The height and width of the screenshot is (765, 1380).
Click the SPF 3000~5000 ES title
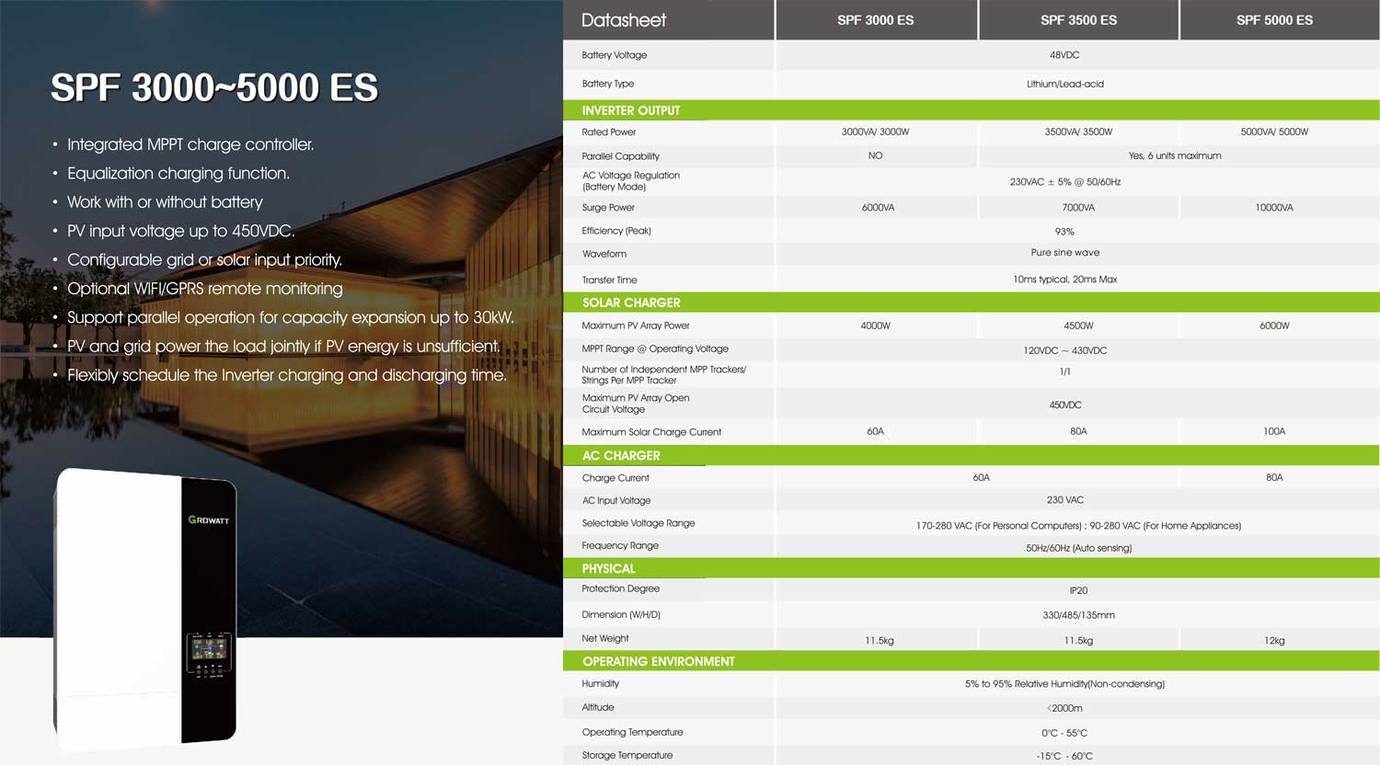tap(213, 88)
